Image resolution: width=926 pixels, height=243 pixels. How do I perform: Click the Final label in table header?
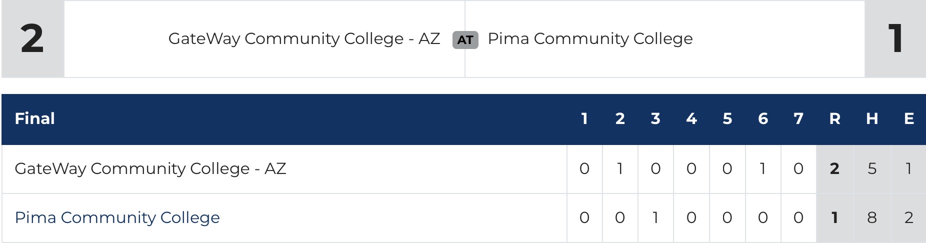[x=34, y=118]
